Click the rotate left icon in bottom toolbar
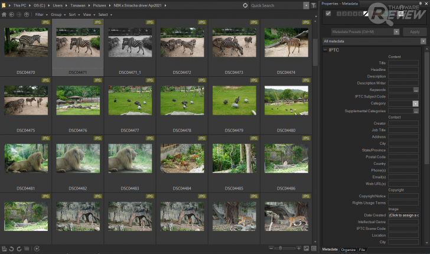This screenshot has height=254, width=430. coord(12,249)
